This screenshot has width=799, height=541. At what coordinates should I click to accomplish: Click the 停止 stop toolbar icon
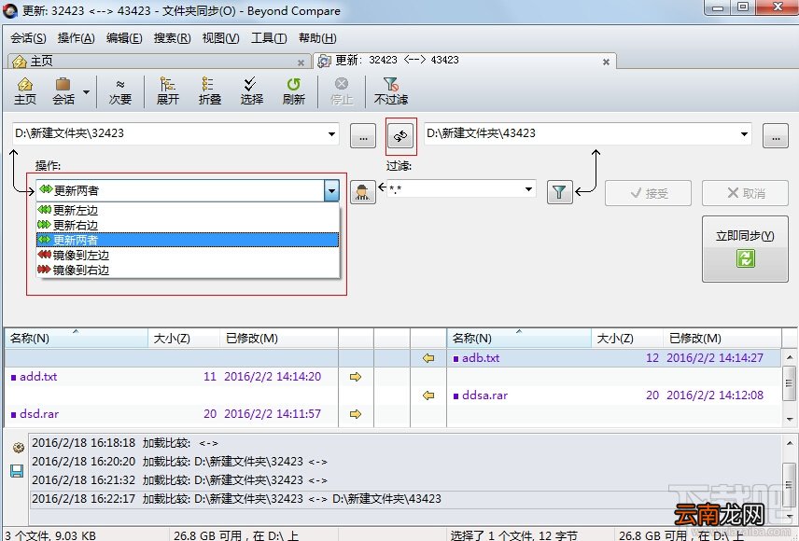[342, 91]
